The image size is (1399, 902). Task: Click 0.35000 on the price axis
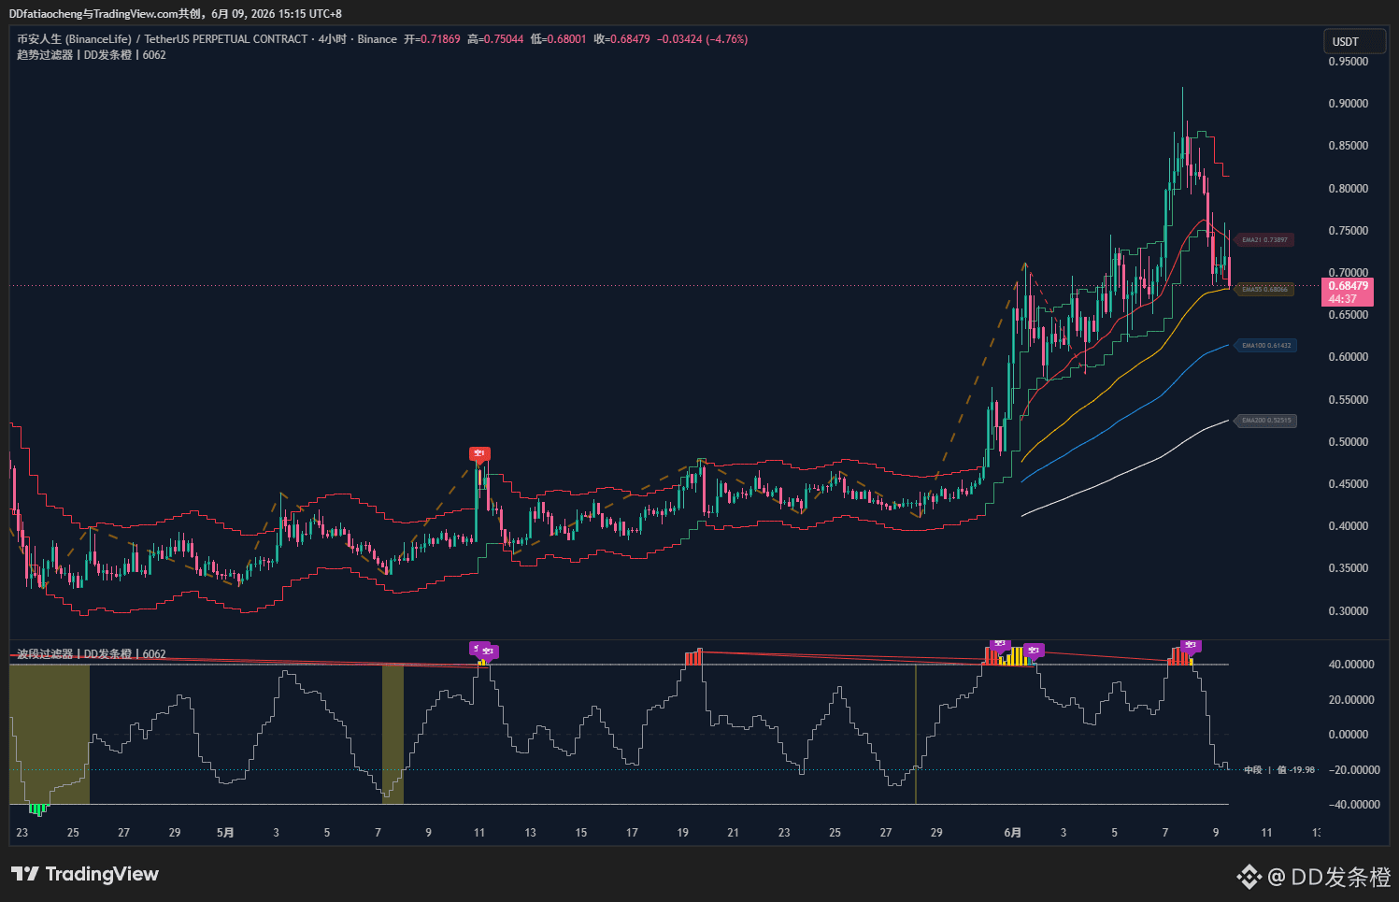click(x=1349, y=568)
